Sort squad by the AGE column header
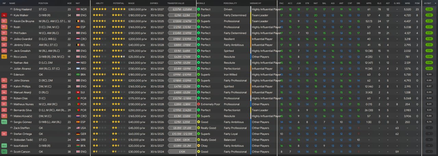This screenshot has height=156, width=438. point(69,3)
